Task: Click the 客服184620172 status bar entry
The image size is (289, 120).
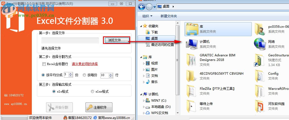Action: 78,118
